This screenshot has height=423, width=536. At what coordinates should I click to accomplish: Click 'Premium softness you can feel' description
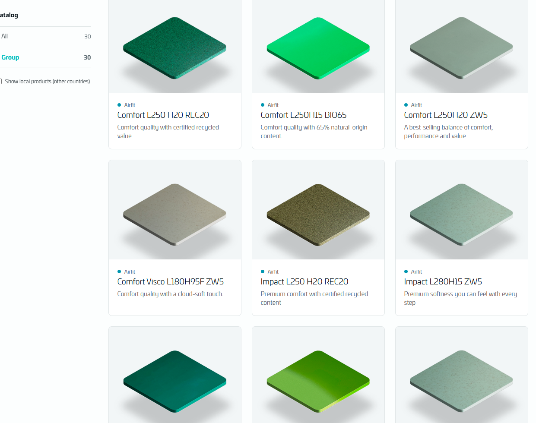460,298
